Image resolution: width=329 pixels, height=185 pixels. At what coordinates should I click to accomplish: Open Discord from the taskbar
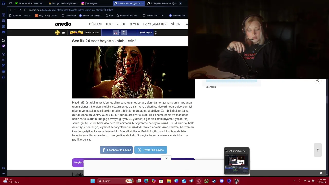coord(222,181)
